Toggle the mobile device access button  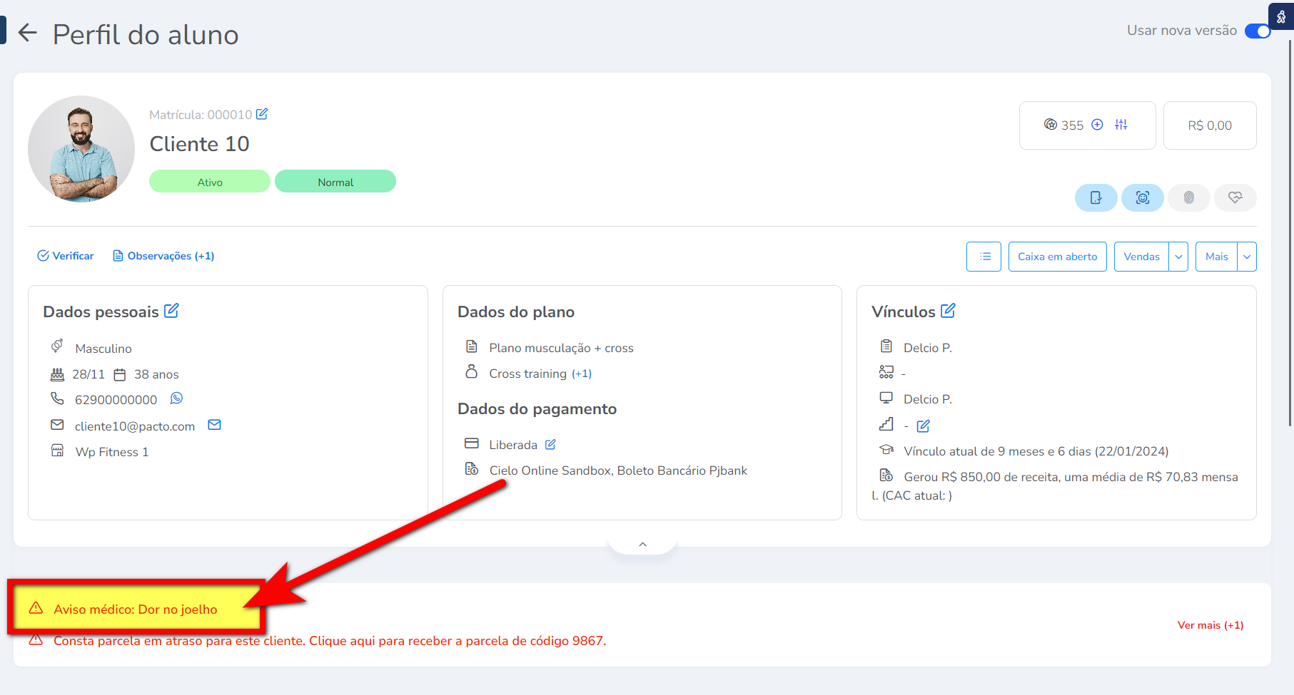point(1096,197)
